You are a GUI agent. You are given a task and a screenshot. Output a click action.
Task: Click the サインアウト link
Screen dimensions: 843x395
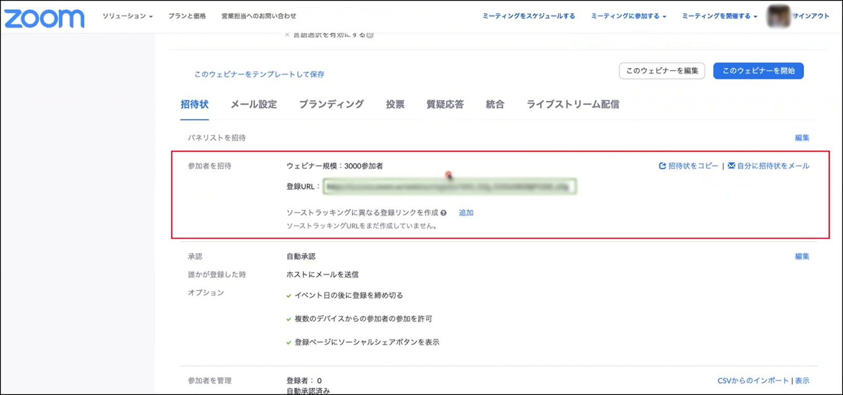coord(811,16)
